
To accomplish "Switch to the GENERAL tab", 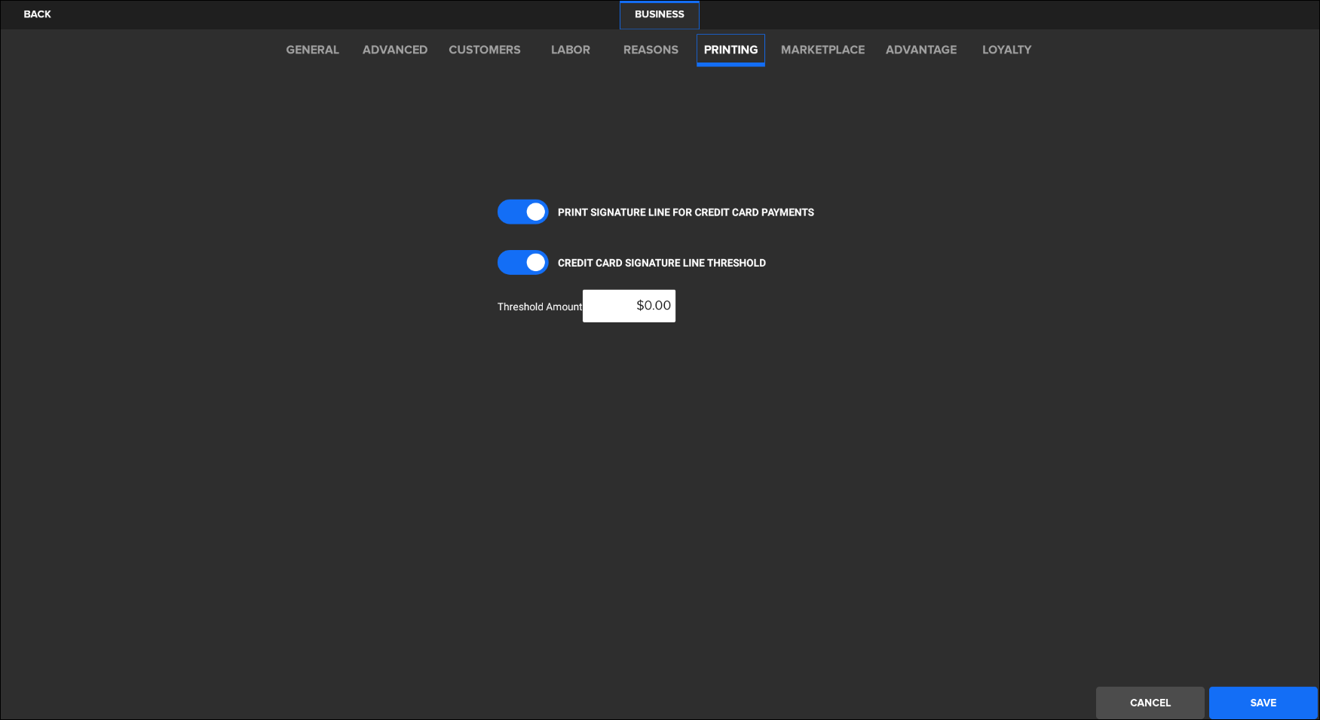I will (312, 50).
